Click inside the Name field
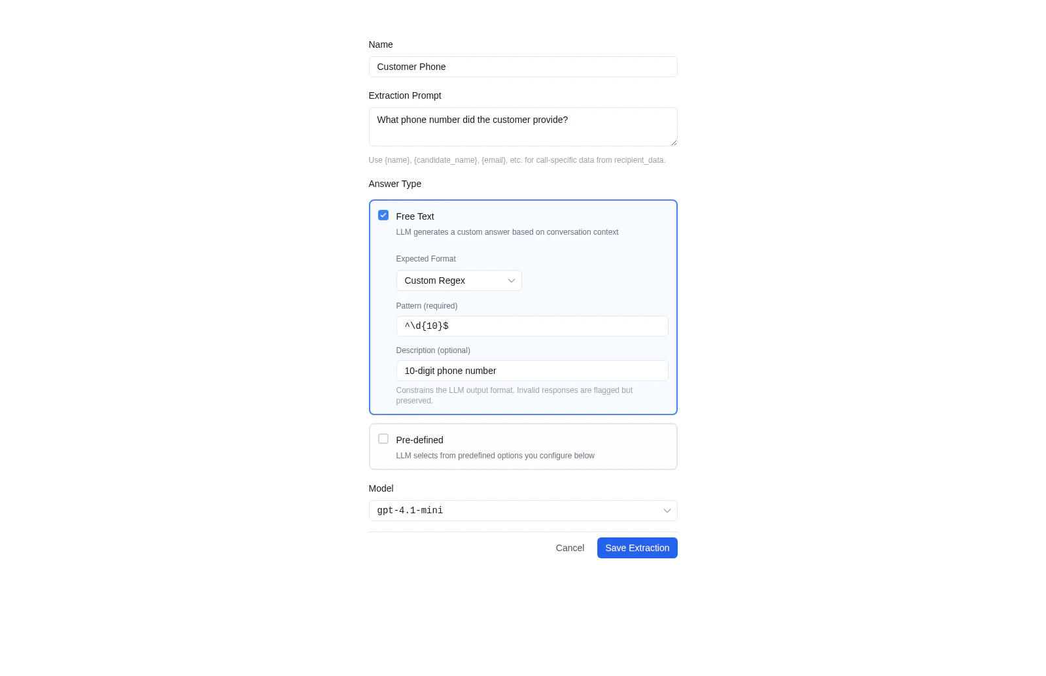 tap(523, 66)
